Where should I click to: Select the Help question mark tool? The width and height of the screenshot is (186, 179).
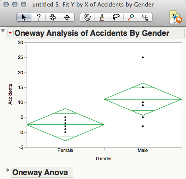click(x=38, y=17)
